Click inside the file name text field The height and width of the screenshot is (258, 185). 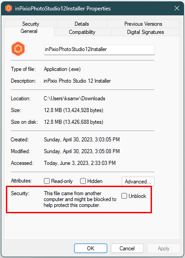100,50
